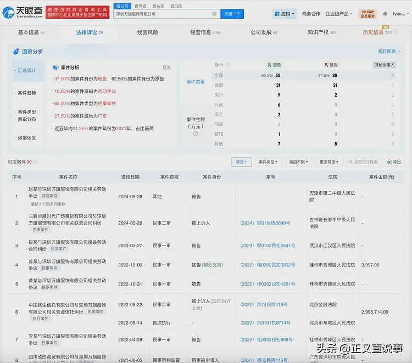Viewport: 412px width, 363px height.
Task: Click the info icon beside 司法案件 30
Action: point(35,162)
